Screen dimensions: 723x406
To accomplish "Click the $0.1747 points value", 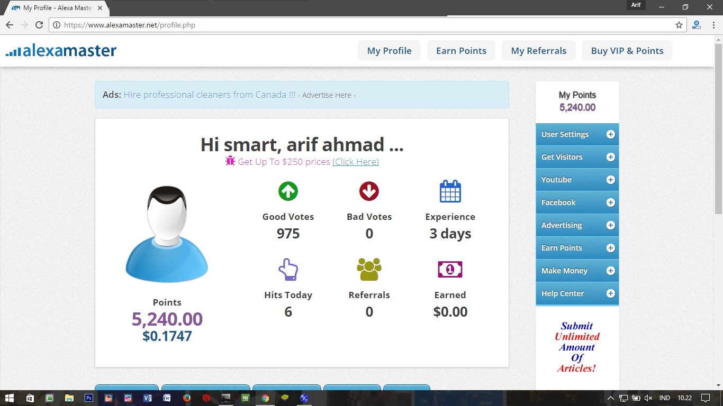I will [x=167, y=336].
